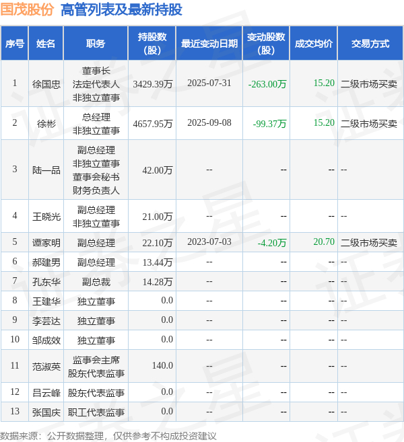The height and width of the screenshot is (442, 404).
Task: Click the name 徐彬
Action: tap(46, 124)
